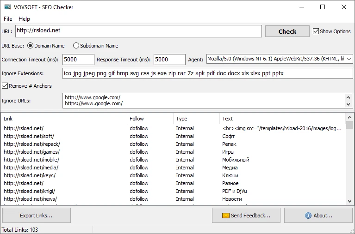Expand the Agent user-agent dropdown
This screenshot has height=234, width=355.
click(349, 59)
